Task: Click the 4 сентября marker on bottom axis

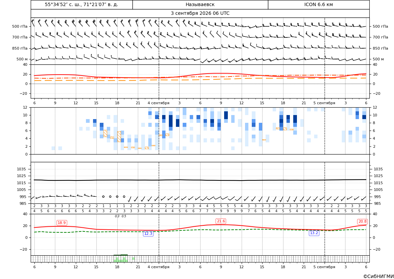Action: (158, 267)
